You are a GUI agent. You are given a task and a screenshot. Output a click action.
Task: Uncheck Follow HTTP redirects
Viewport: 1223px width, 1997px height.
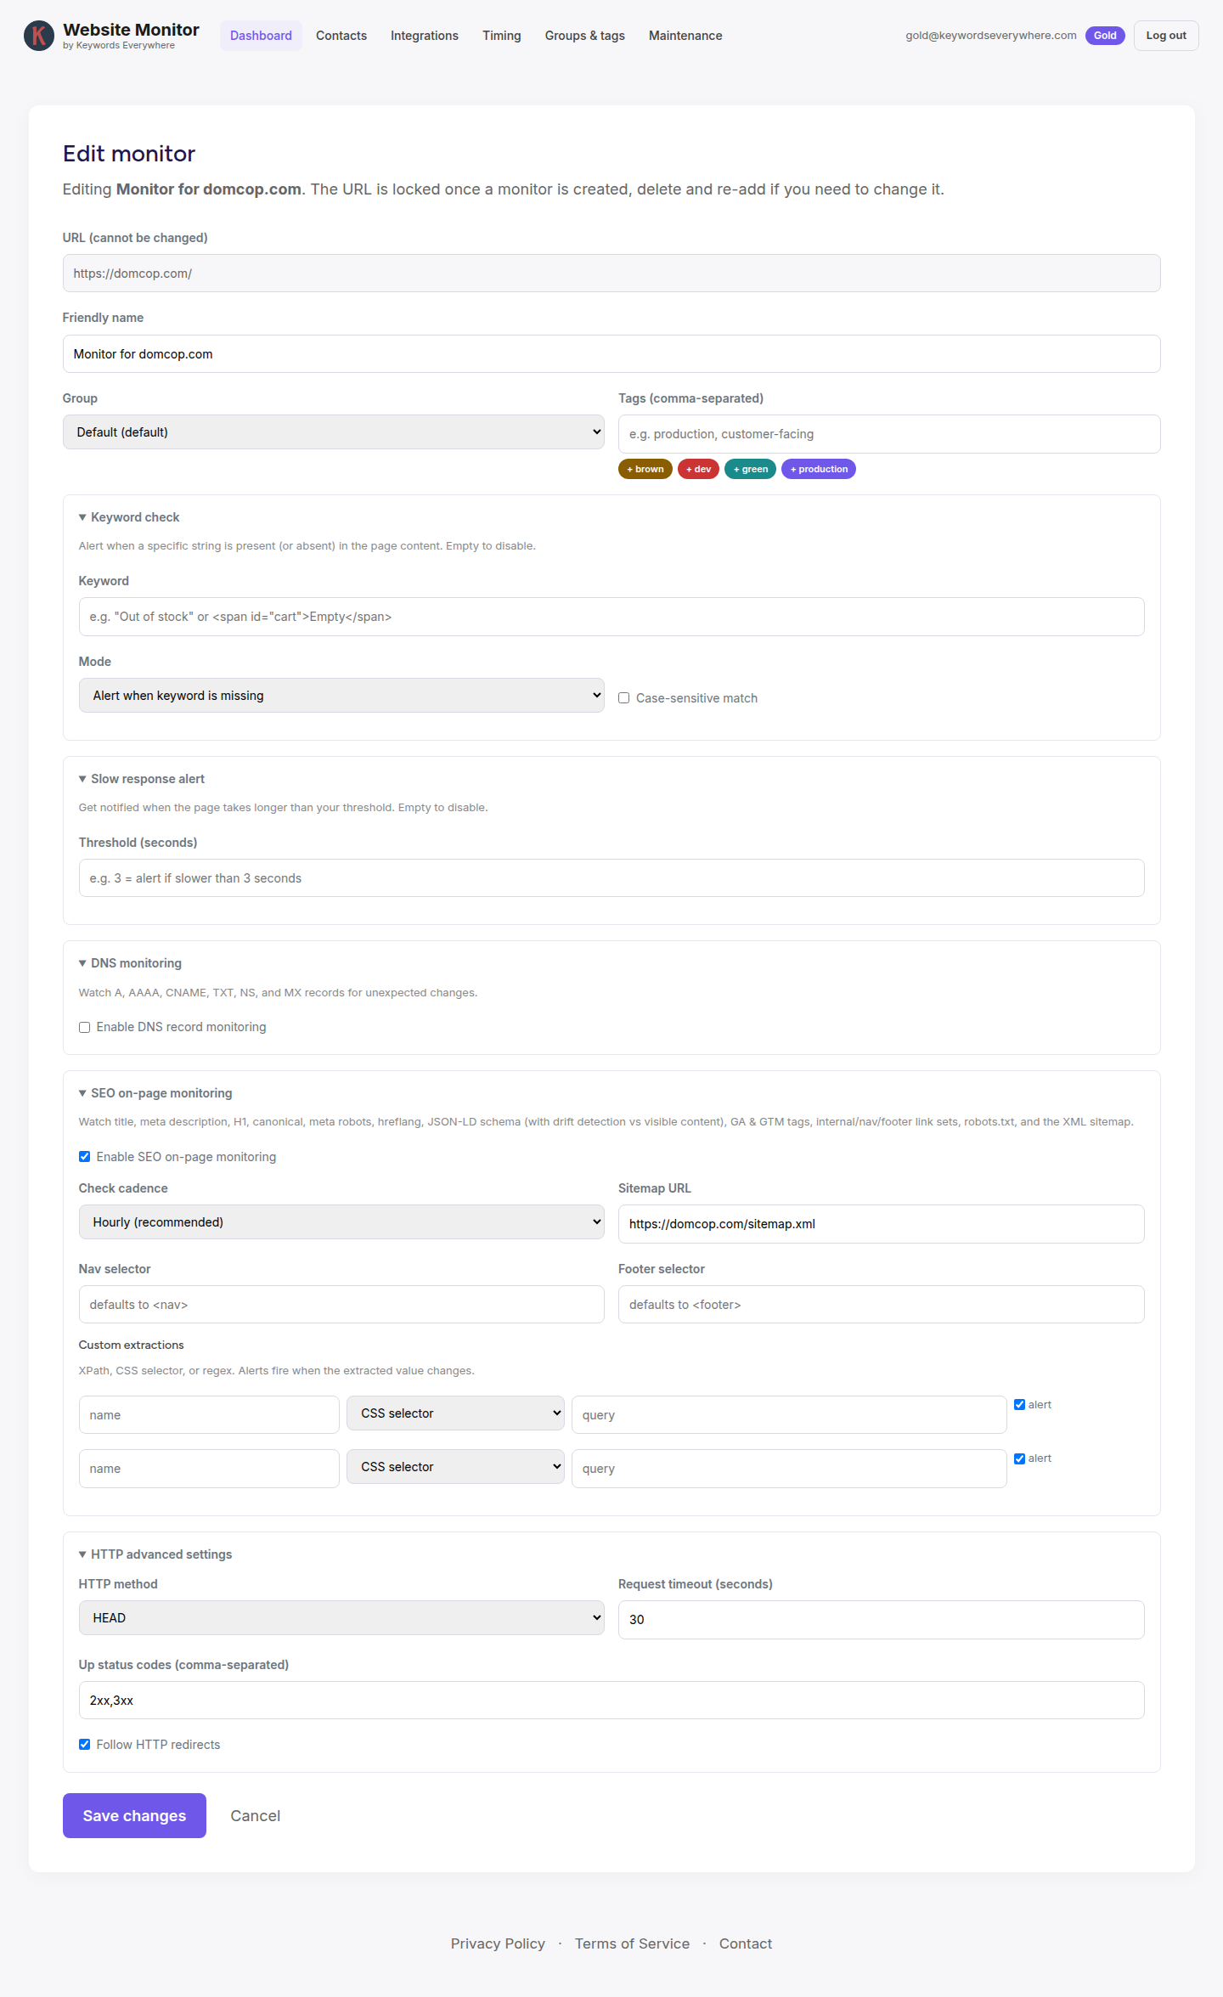[x=84, y=1745]
